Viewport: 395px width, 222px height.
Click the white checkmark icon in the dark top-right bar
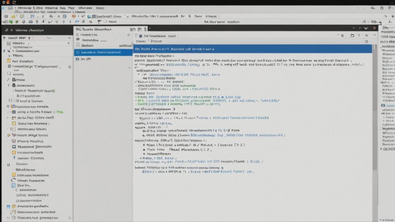pyautogui.click(x=366, y=28)
